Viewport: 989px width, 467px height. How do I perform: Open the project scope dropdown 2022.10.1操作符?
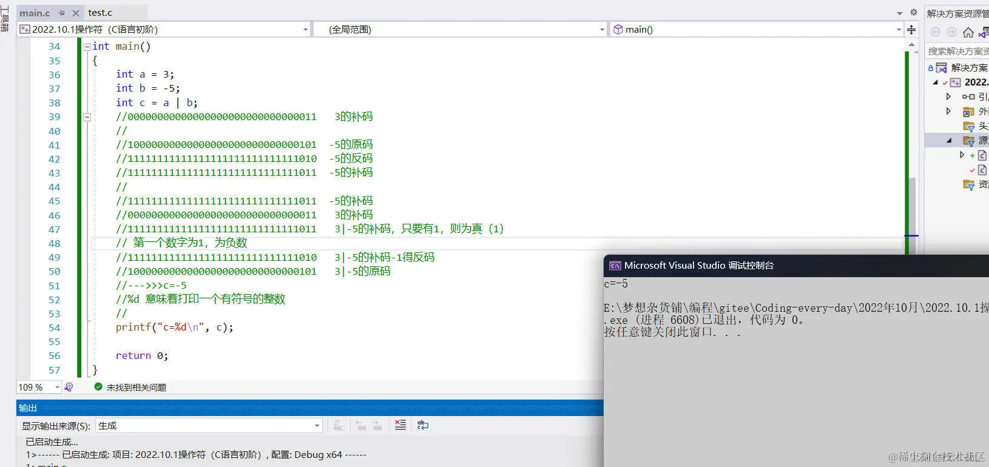click(x=164, y=29)
